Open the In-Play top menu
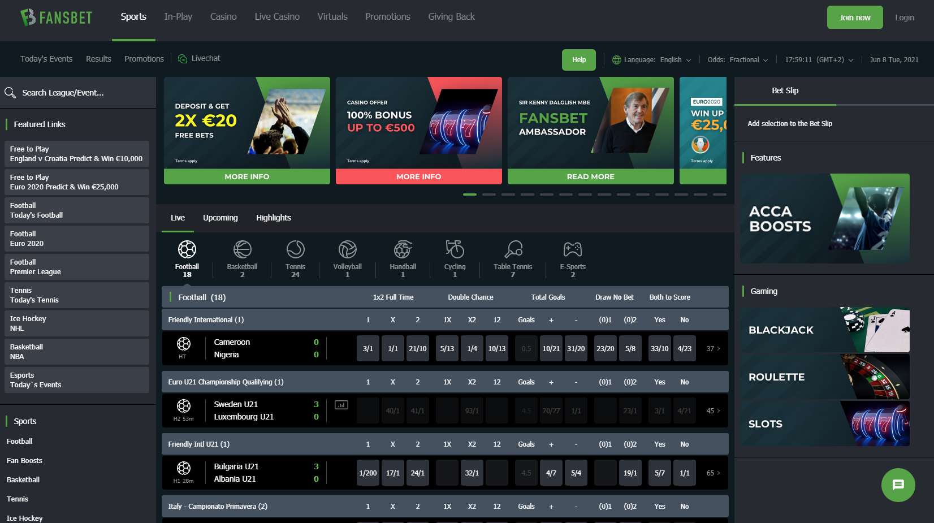 point(178,17)
